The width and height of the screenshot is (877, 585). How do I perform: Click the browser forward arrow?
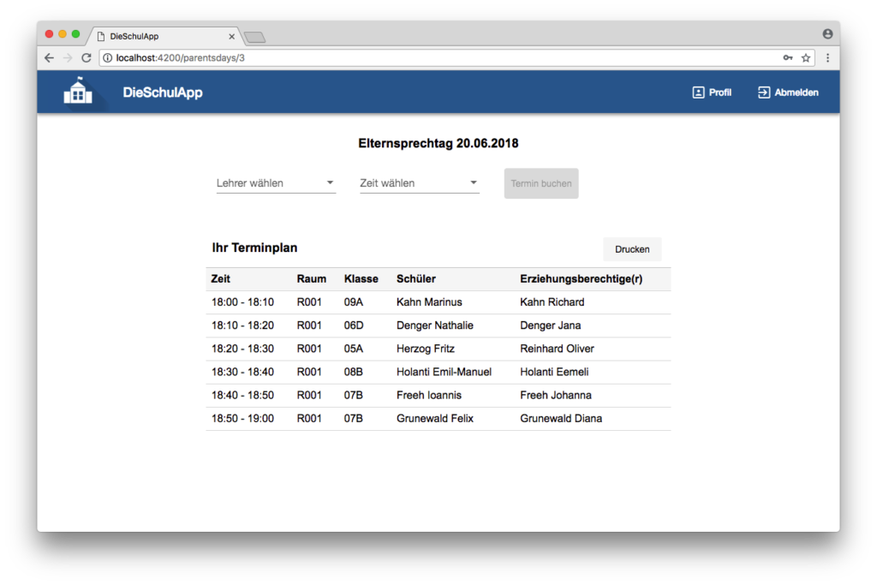(x=68, y=57)
